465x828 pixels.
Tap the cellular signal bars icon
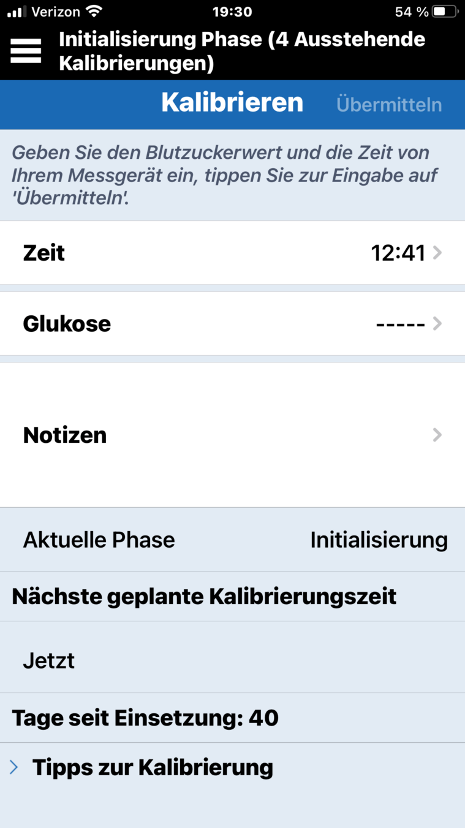click(17, 12)
